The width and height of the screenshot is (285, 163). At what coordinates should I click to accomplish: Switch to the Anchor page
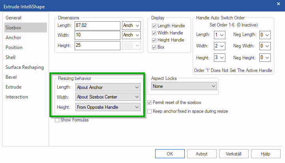point(13,38)
